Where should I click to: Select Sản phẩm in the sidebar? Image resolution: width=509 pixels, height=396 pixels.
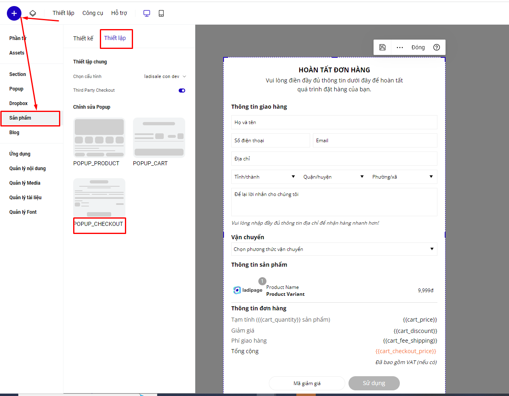pyautogui.click(x=20, y=118)
